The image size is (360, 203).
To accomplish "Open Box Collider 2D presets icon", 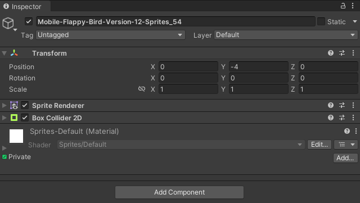I will (342, 118).
